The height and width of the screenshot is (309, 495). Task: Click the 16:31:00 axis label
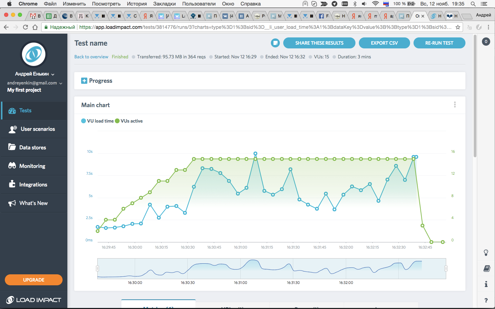(241, 247)
